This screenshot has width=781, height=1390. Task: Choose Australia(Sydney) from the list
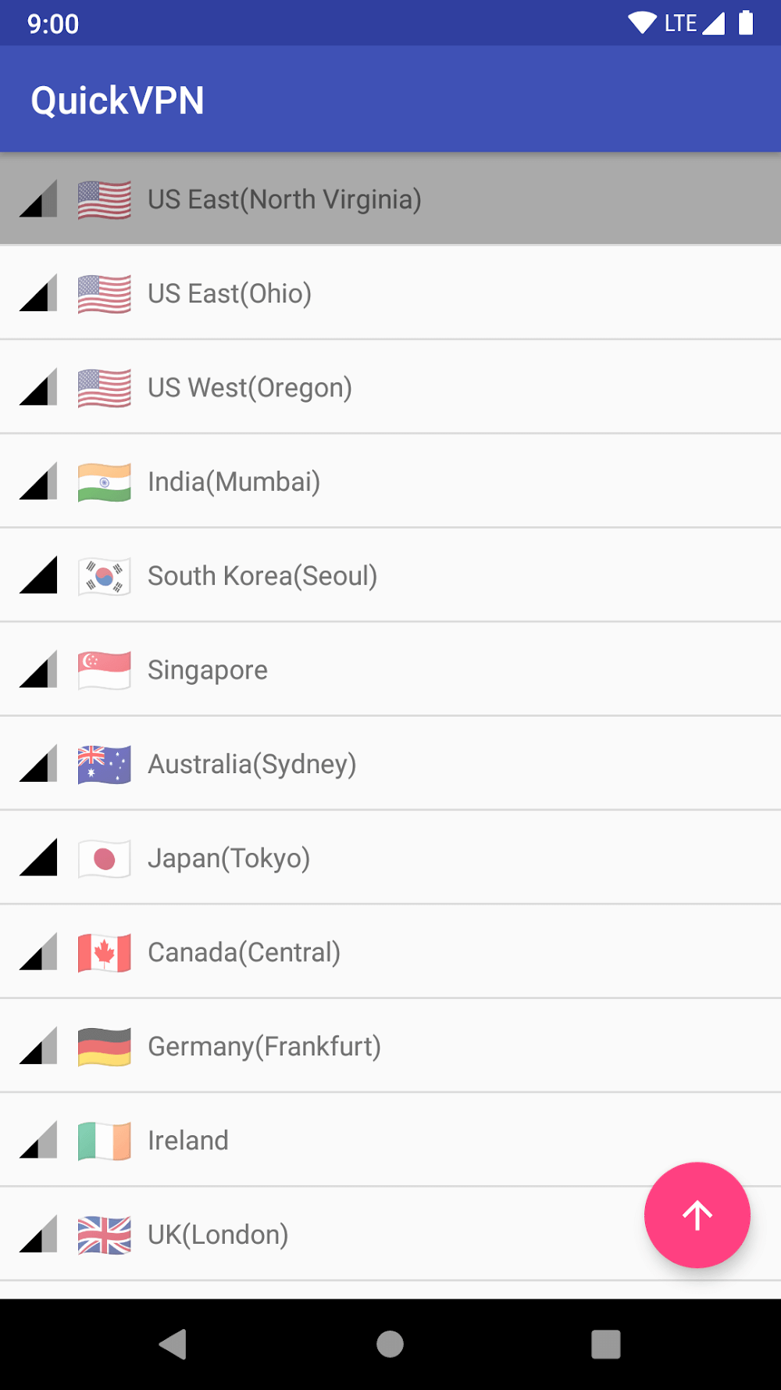coord(252,765)
